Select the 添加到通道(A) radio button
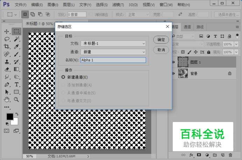This screenshot has width=242, height=160. (63, 85)
